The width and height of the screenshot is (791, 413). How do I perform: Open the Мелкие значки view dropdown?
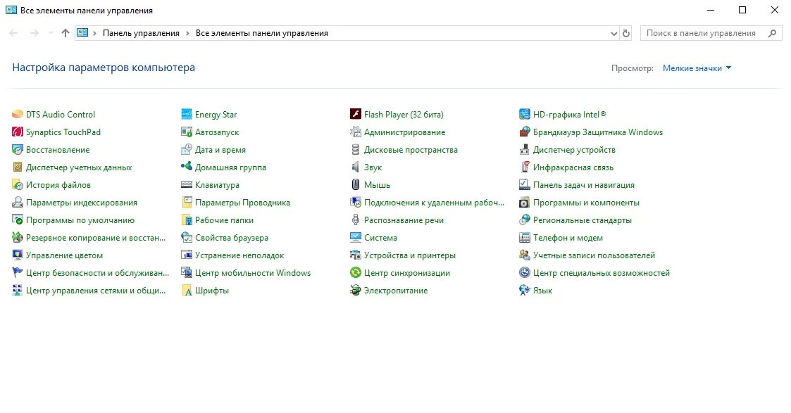point(697,68)
